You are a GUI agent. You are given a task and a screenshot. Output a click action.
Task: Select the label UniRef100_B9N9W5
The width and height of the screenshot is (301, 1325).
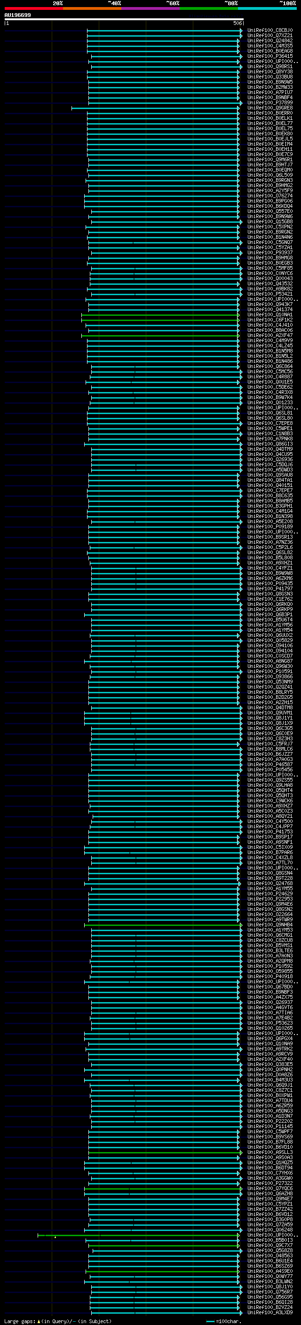(269, 82)
